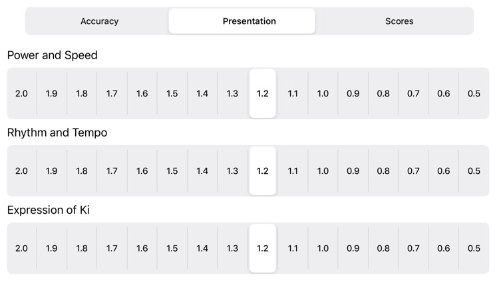Select 1.0 in Expression of Ki row

pos(323,248)
